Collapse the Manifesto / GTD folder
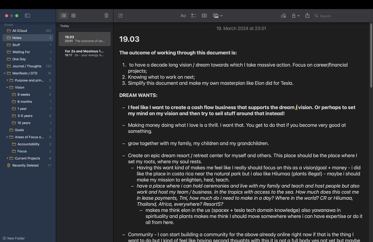Viewport: 373px width, 242px height. click(x=4, y=73)
